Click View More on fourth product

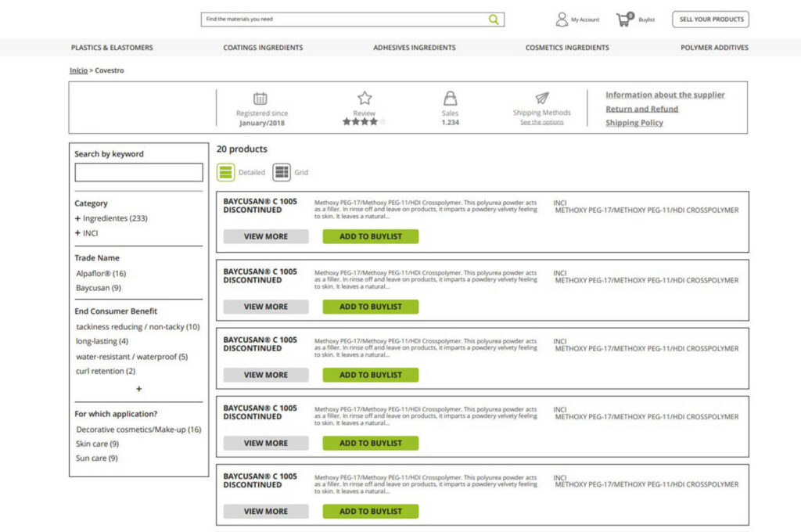pos(266,443)
